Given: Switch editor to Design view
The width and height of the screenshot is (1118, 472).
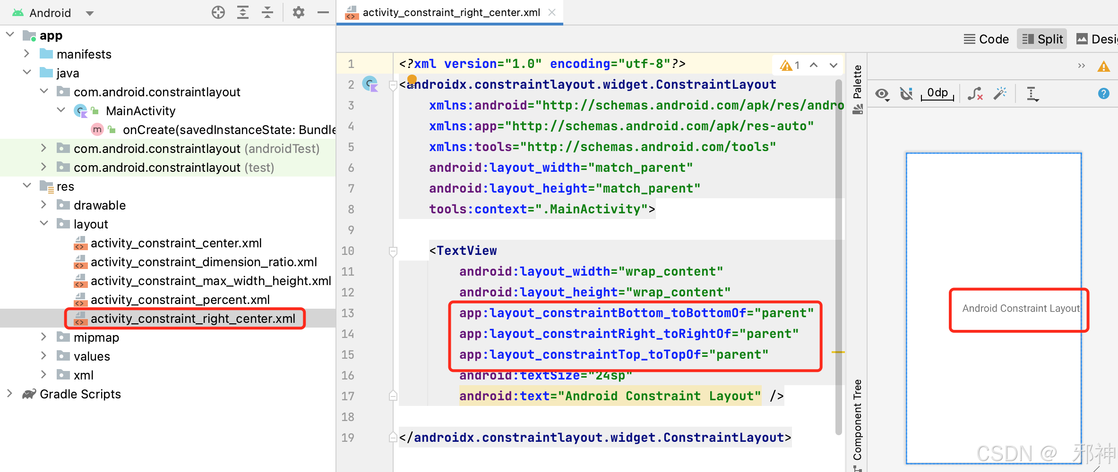Looking at the screenshot, I should coord(1096,39).
